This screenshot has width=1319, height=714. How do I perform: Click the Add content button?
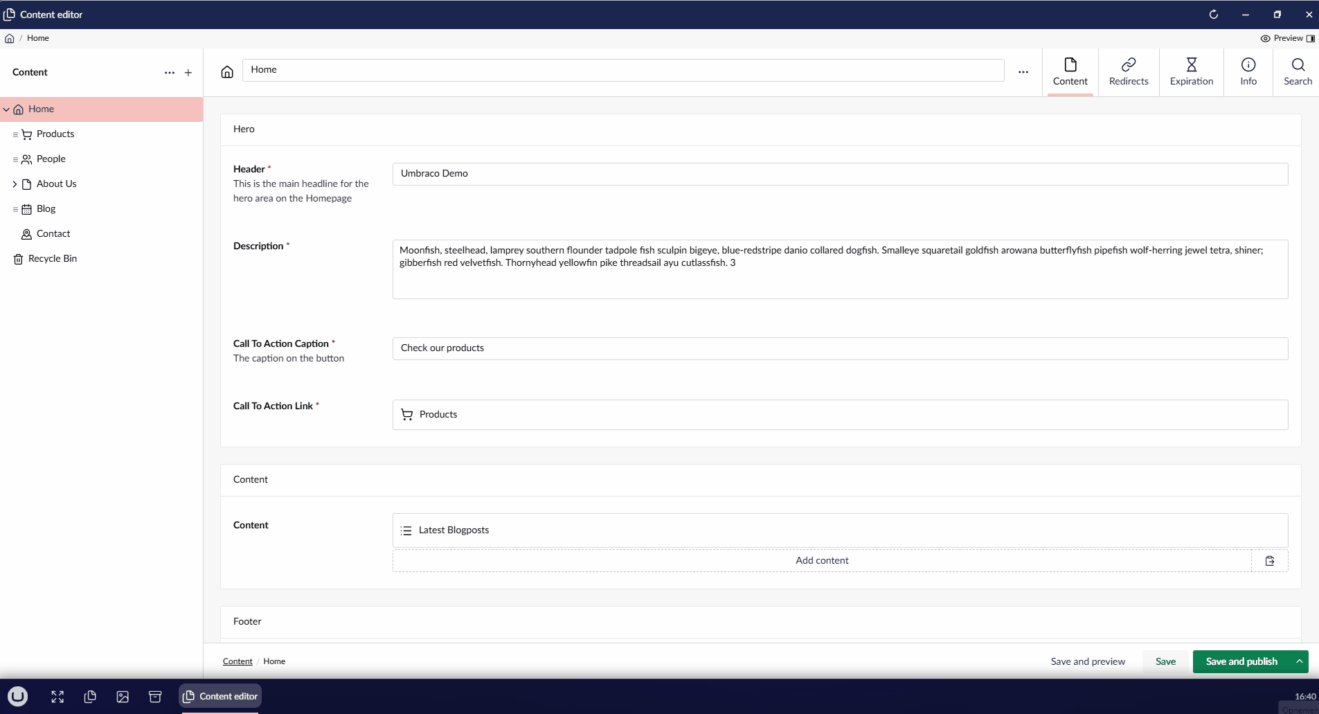[822, 561]
